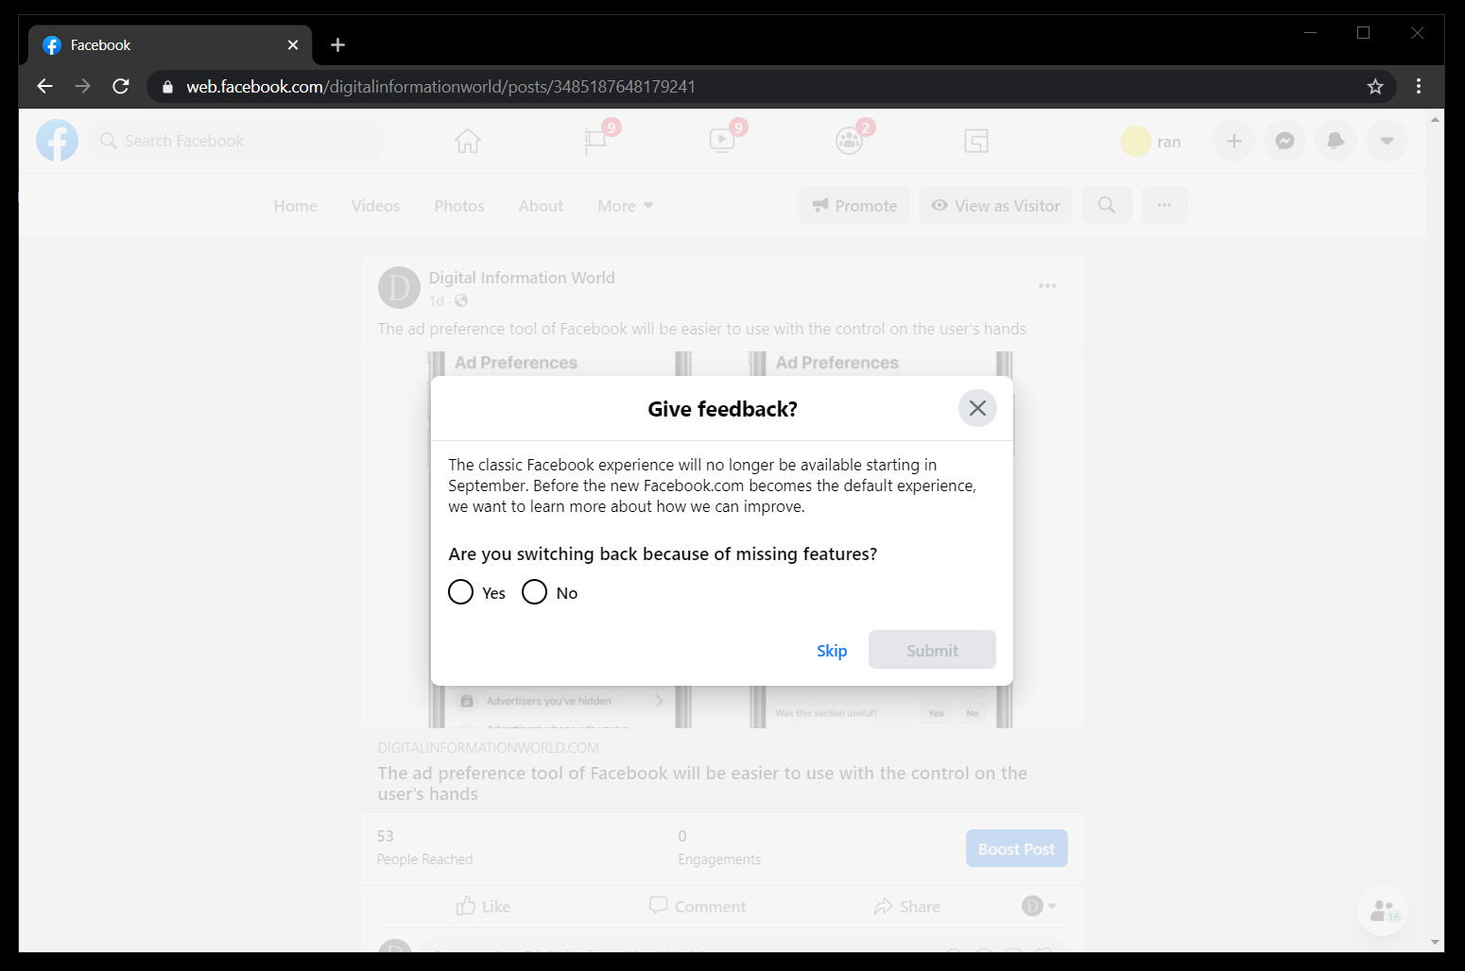Switch to the About tab
Viewport: 1465px width, 971px height.
[x=541, y=206]
